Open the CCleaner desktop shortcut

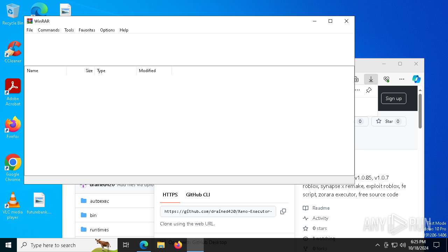coord(13,52)
